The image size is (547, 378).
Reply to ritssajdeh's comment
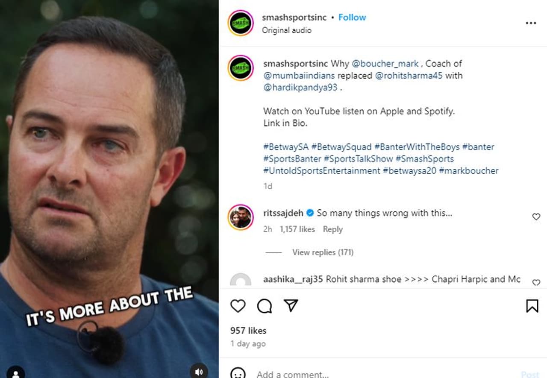332,229
